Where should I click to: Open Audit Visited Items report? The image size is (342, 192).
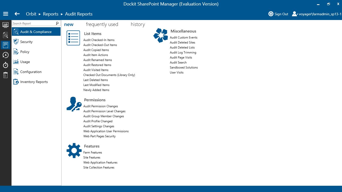point(96,70)
